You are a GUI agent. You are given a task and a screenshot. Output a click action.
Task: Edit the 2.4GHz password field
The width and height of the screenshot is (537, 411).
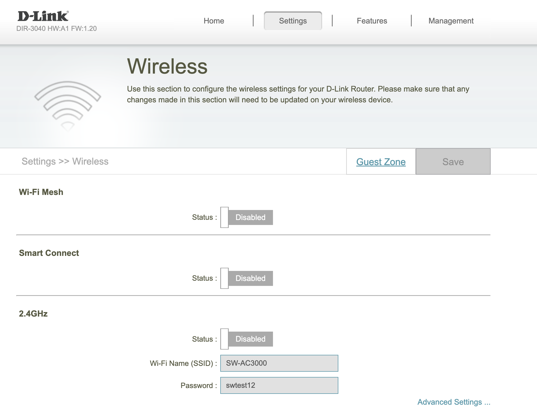click(x=279, y=385)
